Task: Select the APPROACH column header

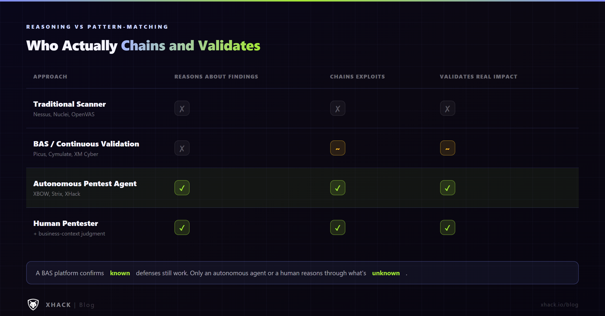Action: coord(50,77)
